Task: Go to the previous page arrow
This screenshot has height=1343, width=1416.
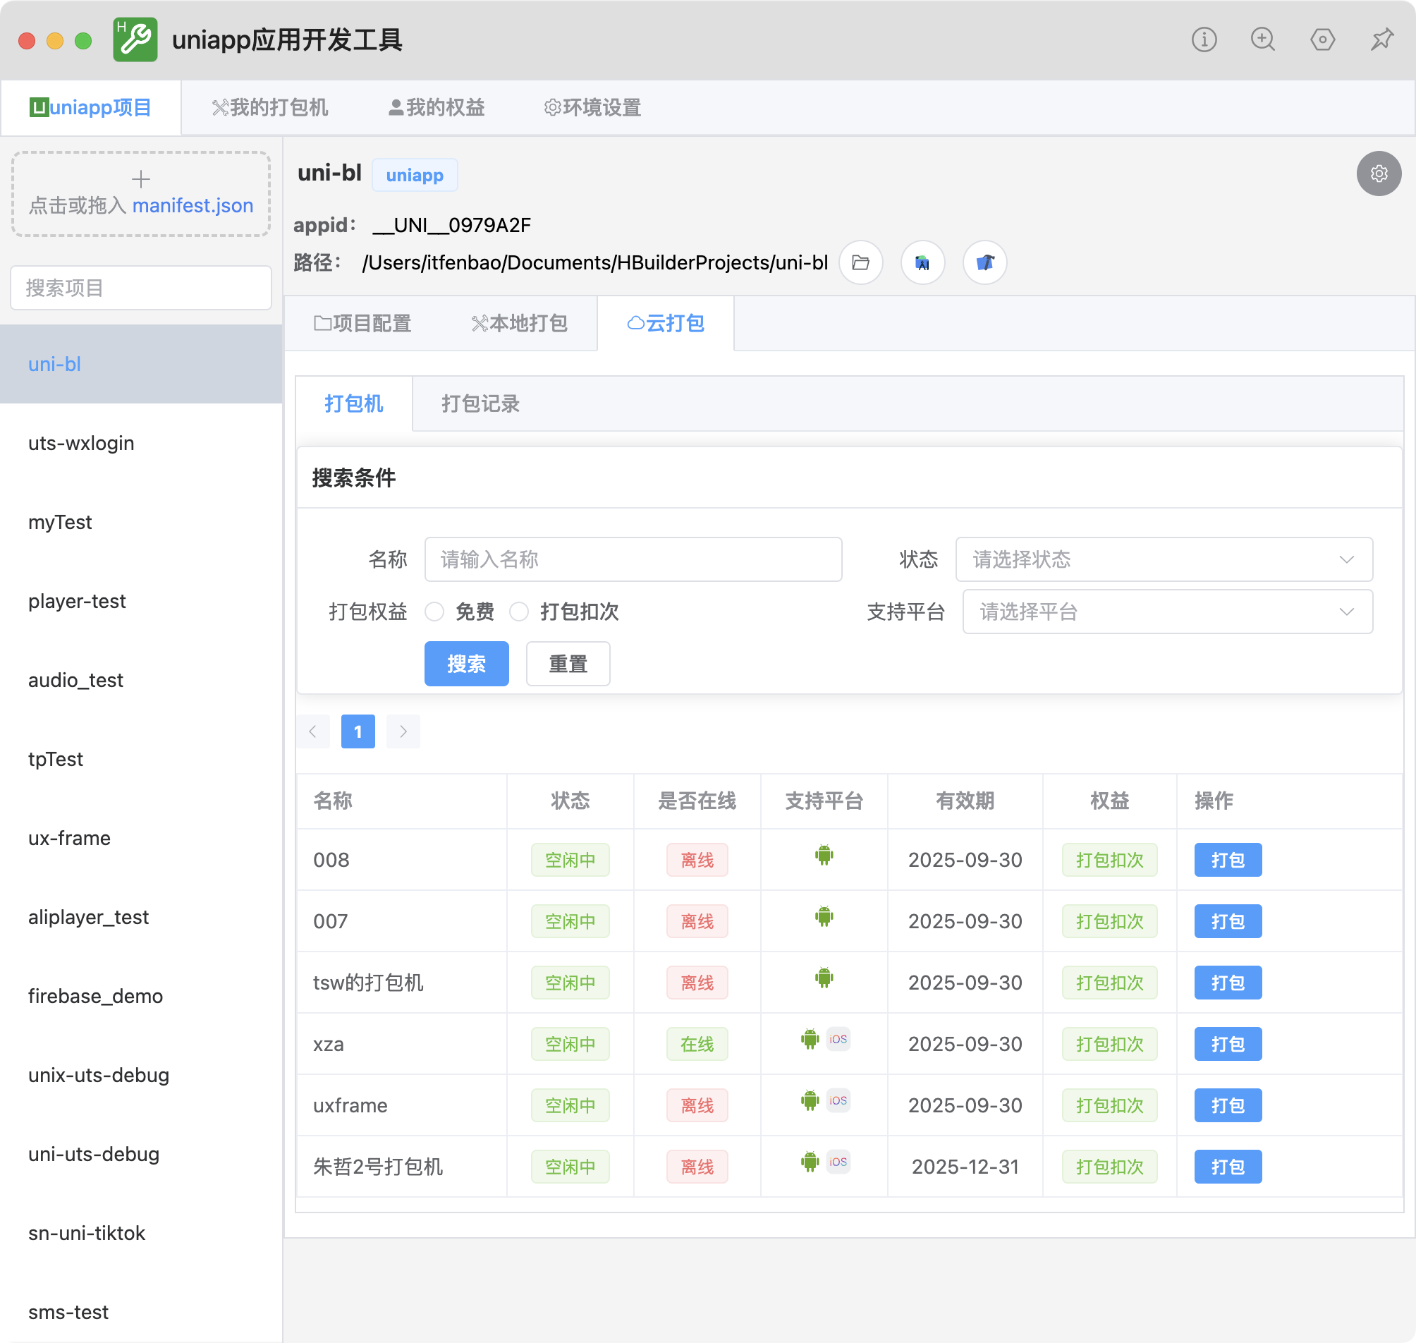Action: pos(313,731)
